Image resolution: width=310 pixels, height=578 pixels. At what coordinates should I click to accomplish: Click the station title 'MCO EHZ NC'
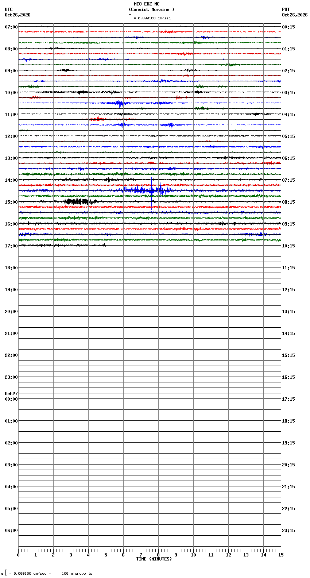(147, 4)
